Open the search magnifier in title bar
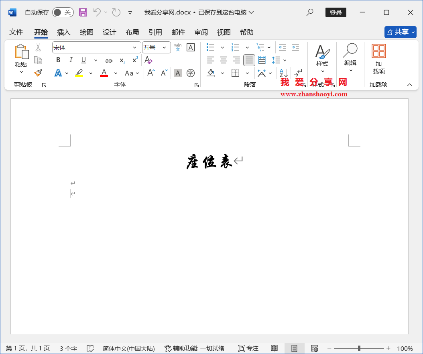 pyautogui.click(x=310, y=12)
